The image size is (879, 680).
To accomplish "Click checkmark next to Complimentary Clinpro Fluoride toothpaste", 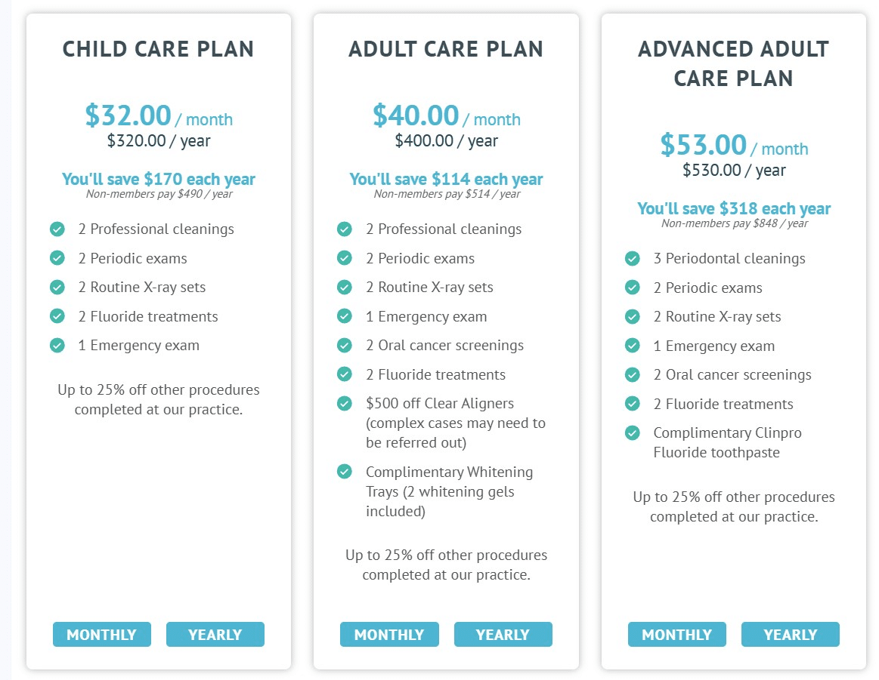I will 633,433.
